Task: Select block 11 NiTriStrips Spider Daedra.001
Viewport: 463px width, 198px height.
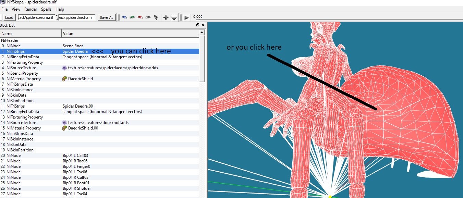Action: click(99, 106)
